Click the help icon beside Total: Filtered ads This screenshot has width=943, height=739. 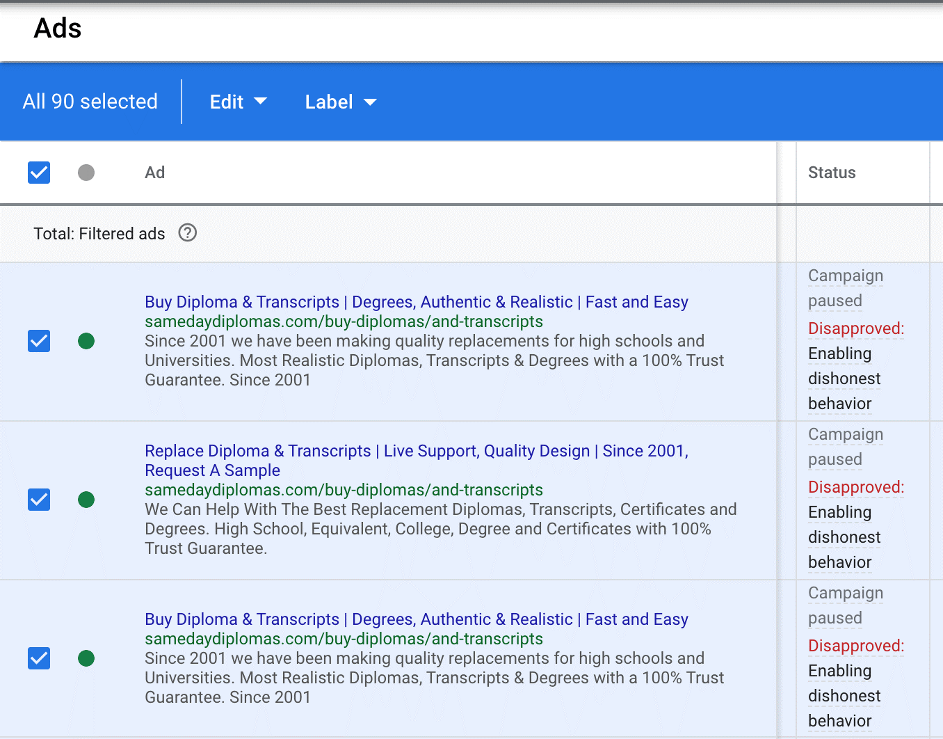(x=188, y=233)
